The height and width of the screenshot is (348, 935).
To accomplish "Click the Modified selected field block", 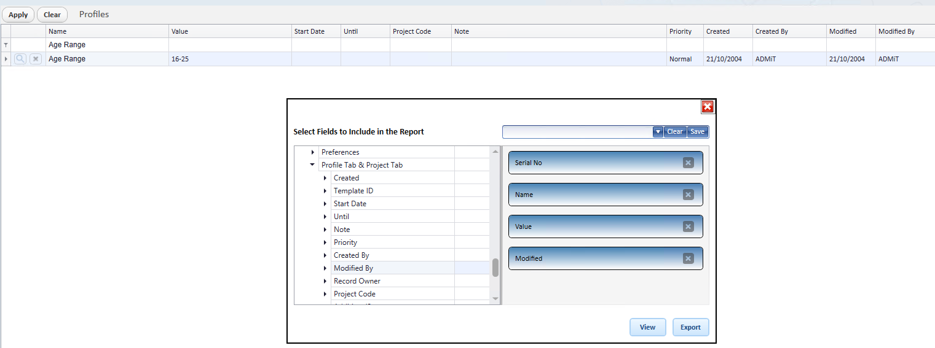I will tap(606, 258).
